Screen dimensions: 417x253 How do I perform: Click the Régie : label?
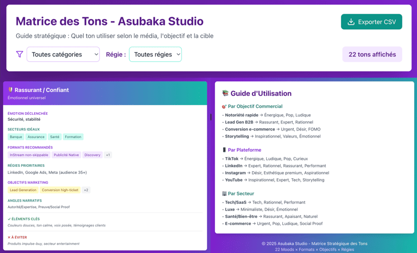click(x=116, y=54)
